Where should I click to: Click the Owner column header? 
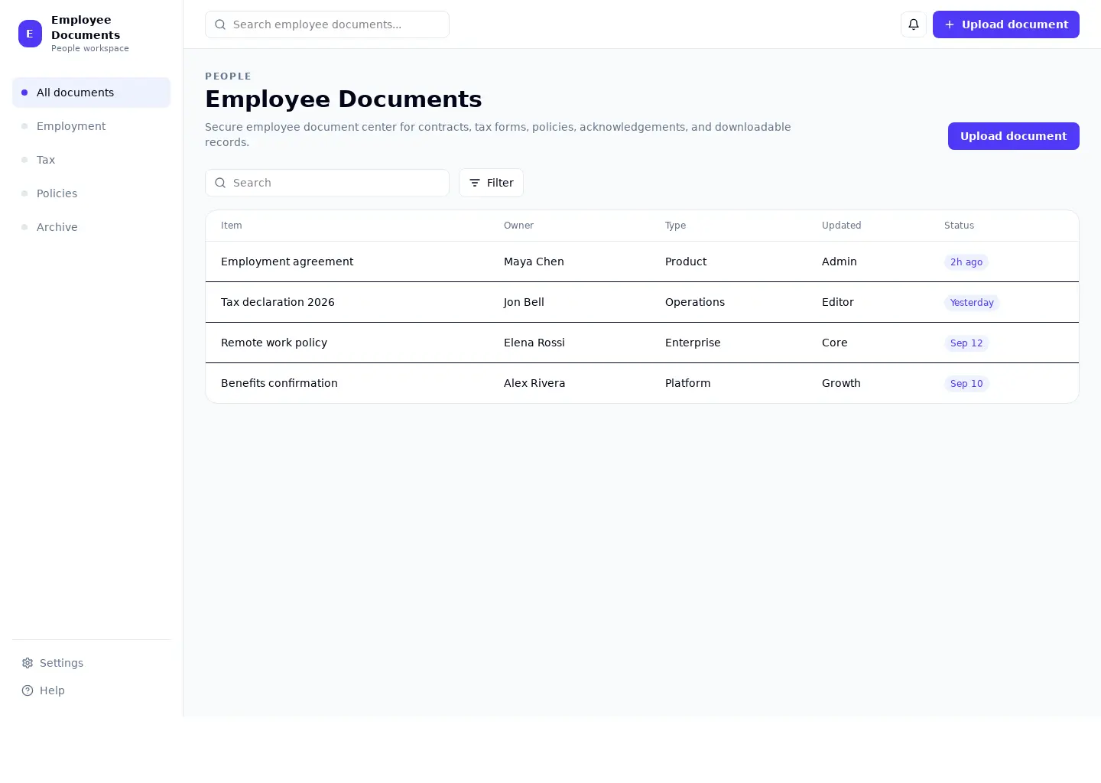point(518,226)
